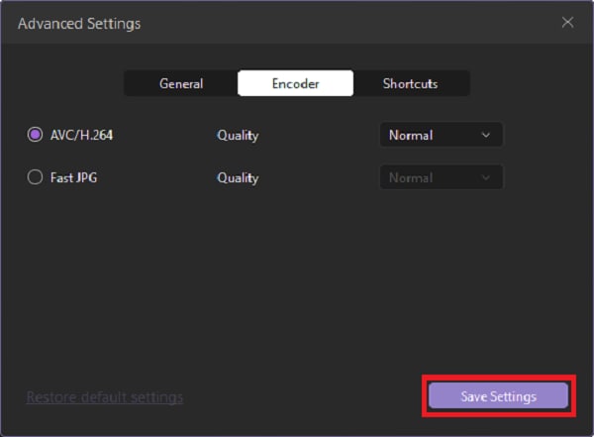Click the Advanced Settings title text

(79, 23)
